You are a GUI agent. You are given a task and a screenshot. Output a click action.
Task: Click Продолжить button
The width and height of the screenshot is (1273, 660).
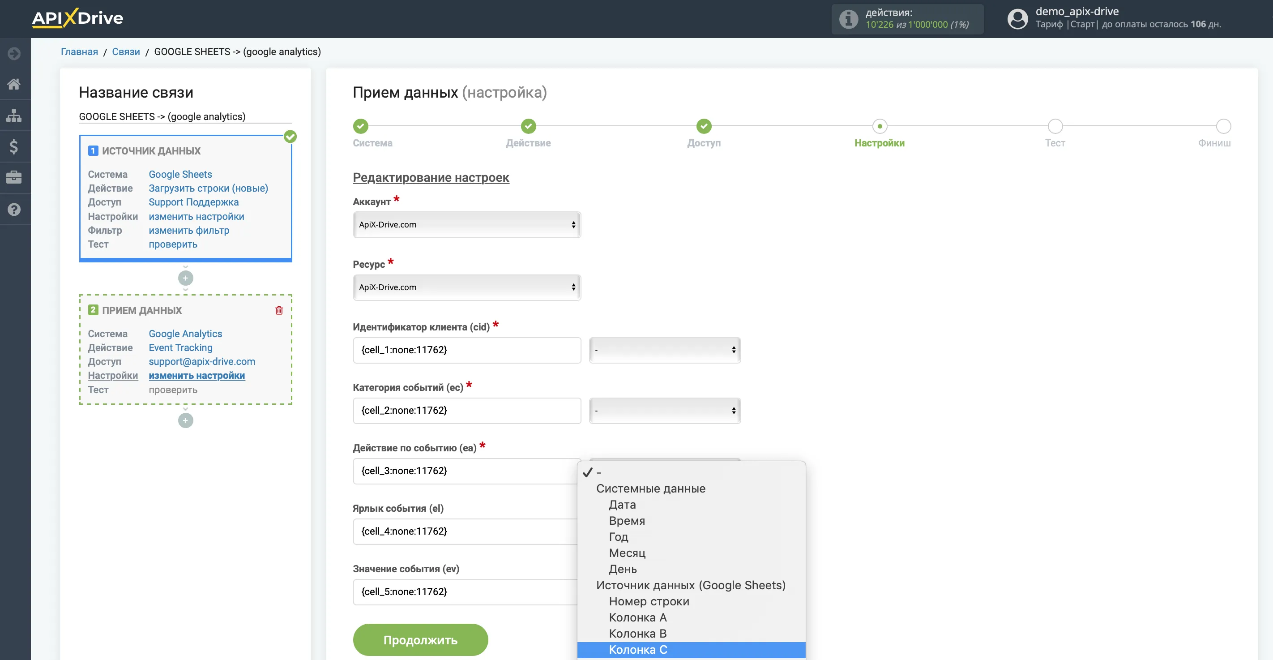tap(421, 640)
